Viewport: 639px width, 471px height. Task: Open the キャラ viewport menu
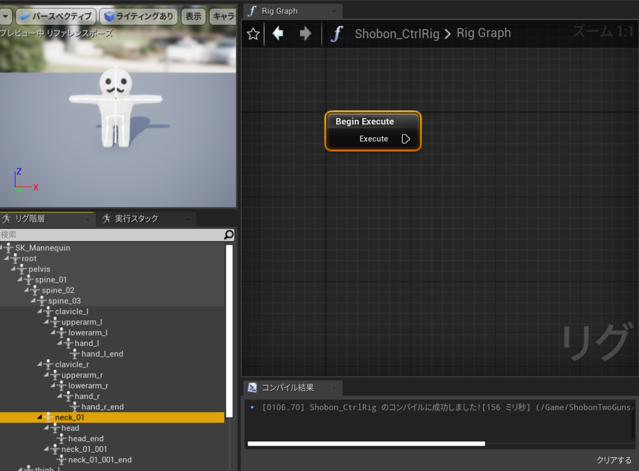pyautogui.click(x=223, y=16)
